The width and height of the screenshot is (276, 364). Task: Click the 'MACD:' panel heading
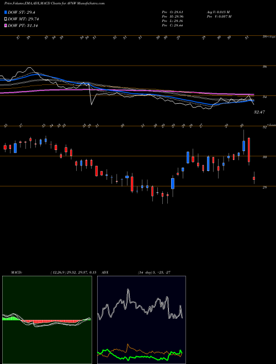coord(17,272)
